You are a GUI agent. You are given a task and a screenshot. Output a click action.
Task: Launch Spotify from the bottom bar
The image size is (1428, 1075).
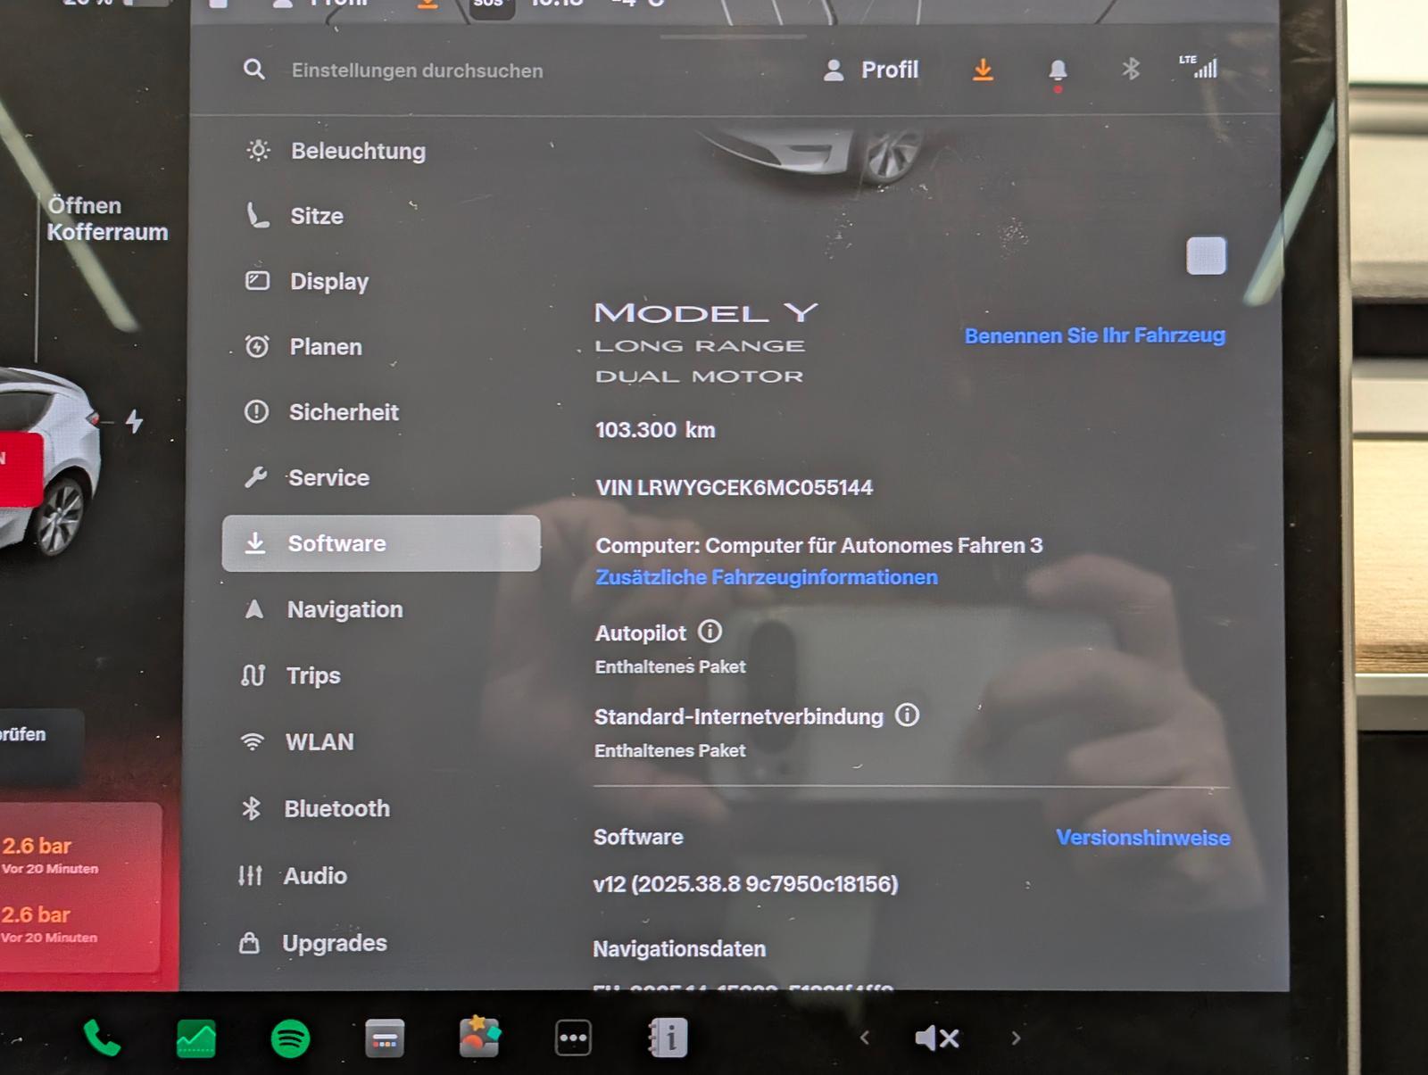(290, 1038)
